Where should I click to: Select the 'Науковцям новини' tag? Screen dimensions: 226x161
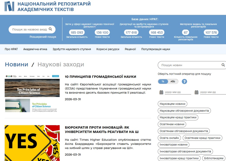[173, 104]
